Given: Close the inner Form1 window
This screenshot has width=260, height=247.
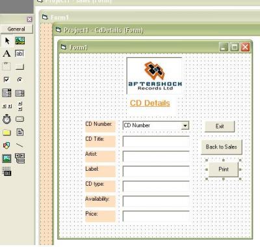Looking at the screenshot, I should point(245,47).
